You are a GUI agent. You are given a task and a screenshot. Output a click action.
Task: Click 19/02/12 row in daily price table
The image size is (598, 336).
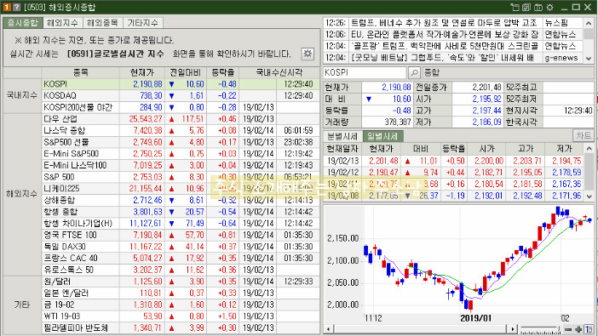point(454,172)
